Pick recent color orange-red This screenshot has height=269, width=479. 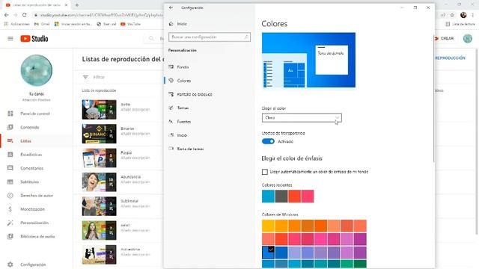point(294,197)
